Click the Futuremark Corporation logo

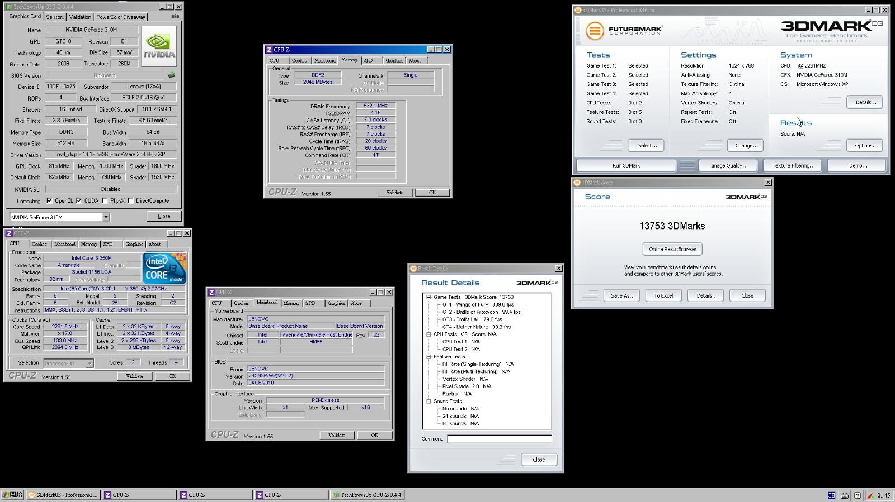(x=624, y=30)
